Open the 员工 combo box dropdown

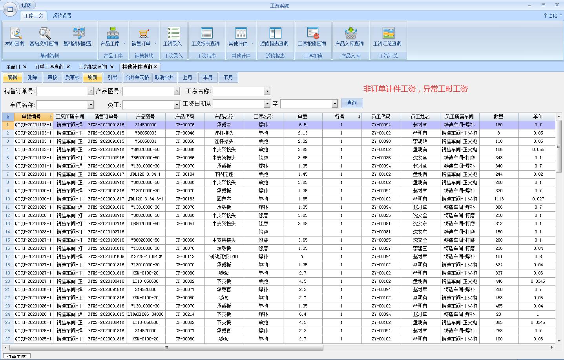click(x=177, y=105)
